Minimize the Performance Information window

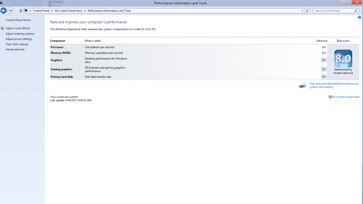[x=343, y=2]
